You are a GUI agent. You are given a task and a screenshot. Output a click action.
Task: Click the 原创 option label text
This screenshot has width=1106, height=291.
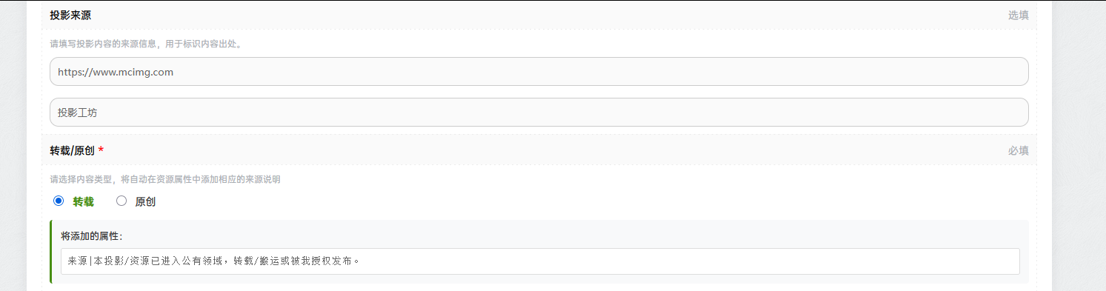coord(145,201)
